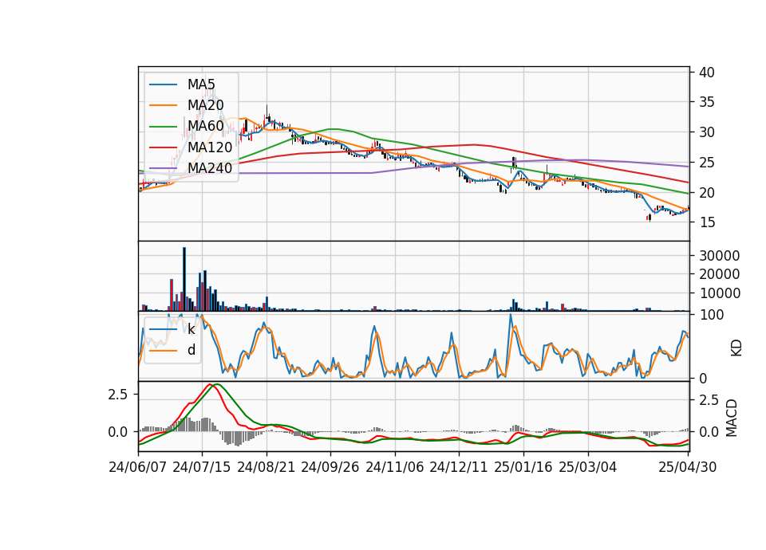Click volume axis value 30000
This screenshot has height=550, width=766.
click(x=720, y=256)
